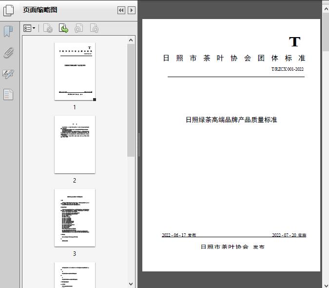This screenshot has width=329, height=288.
Task: Open thumbnail options dropdown menu
Action: point(29,28)
